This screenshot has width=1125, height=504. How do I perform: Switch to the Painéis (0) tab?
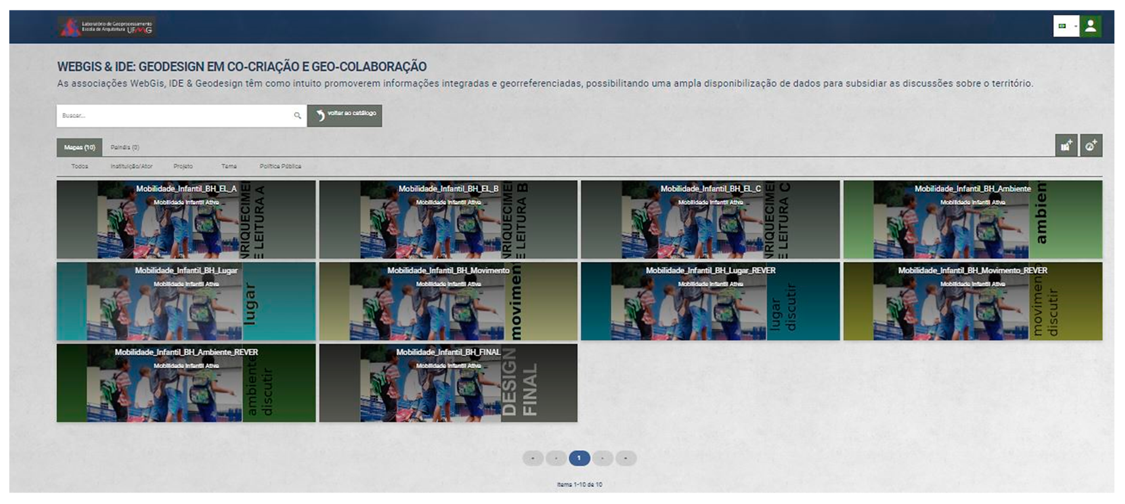125,147
